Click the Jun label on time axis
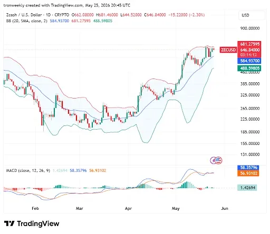Screen dimensions: 270x234 pyautogui.click(x=225, y=208)
